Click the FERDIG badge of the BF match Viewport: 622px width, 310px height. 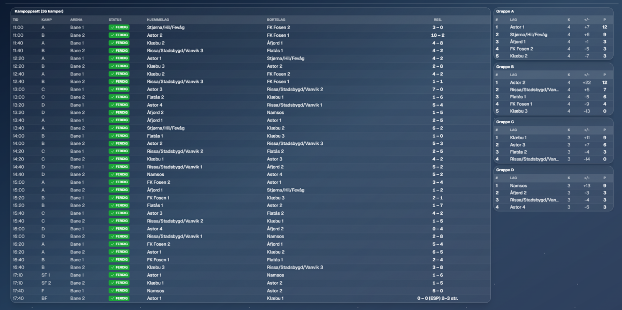coord(119,299)
